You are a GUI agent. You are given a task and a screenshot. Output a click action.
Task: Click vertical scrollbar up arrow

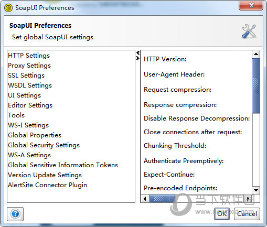pyautogui.click(x=256, y=54)
